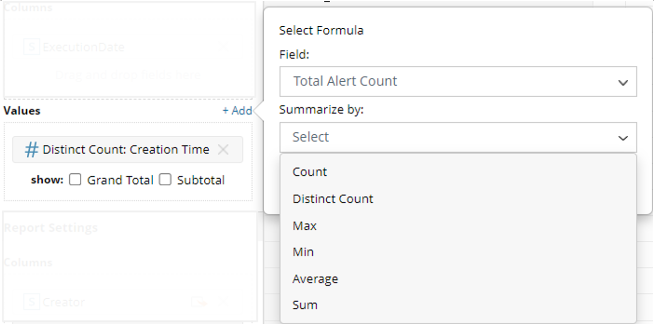
Task: Click the + Add link in Values section
Action: [238, 110]
